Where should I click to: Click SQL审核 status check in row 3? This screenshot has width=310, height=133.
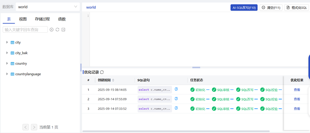(x=214, y=109)
